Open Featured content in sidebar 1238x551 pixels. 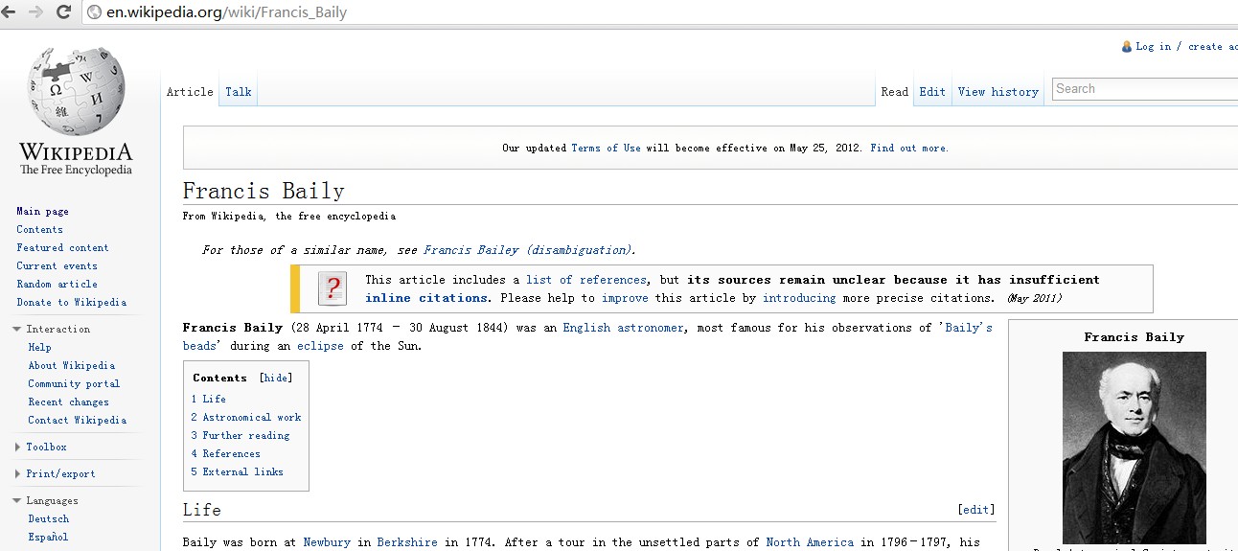coord(62,247)
